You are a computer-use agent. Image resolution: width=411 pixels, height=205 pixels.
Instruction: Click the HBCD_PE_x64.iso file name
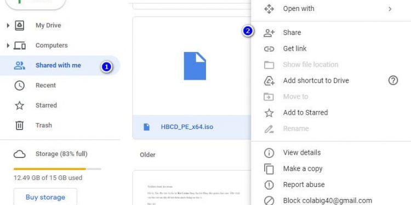click(187, 127)
